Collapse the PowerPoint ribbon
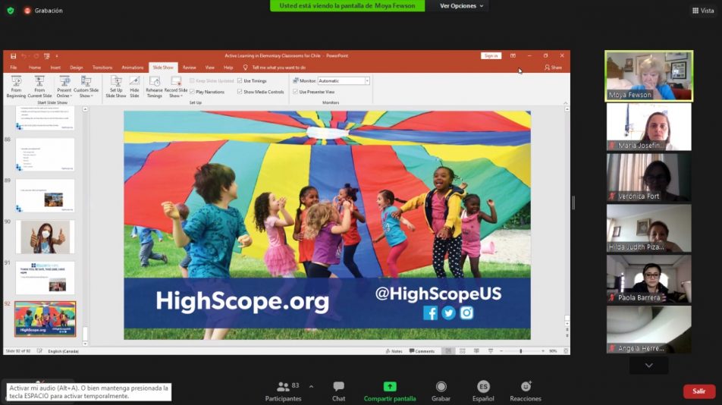This screenshot has width=722, height=405. 566,102
